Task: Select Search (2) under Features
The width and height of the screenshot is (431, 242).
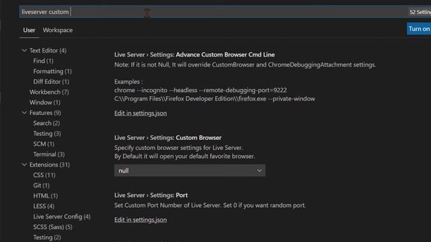Action: pyautogui.click(x=46, y=123)
